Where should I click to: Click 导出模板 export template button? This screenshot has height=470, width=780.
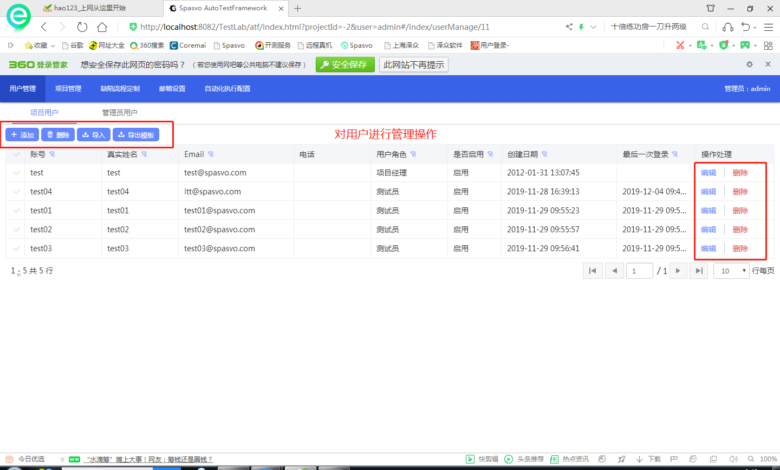pyautogui.click(x=136, y=135)
